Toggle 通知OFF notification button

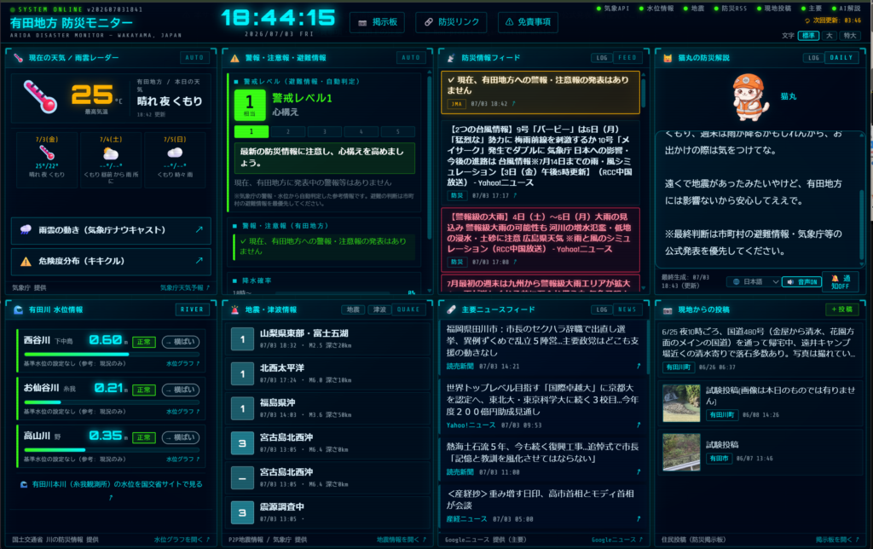coord(840,281)
